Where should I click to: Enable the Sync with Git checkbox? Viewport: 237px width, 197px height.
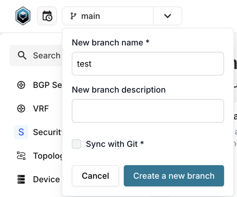76,144
